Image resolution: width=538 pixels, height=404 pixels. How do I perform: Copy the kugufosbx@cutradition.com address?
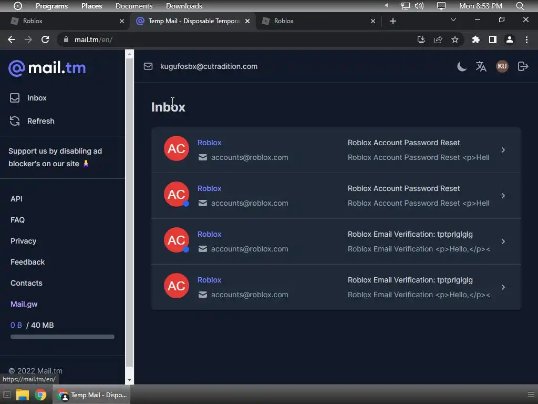(x=209, y=66)
